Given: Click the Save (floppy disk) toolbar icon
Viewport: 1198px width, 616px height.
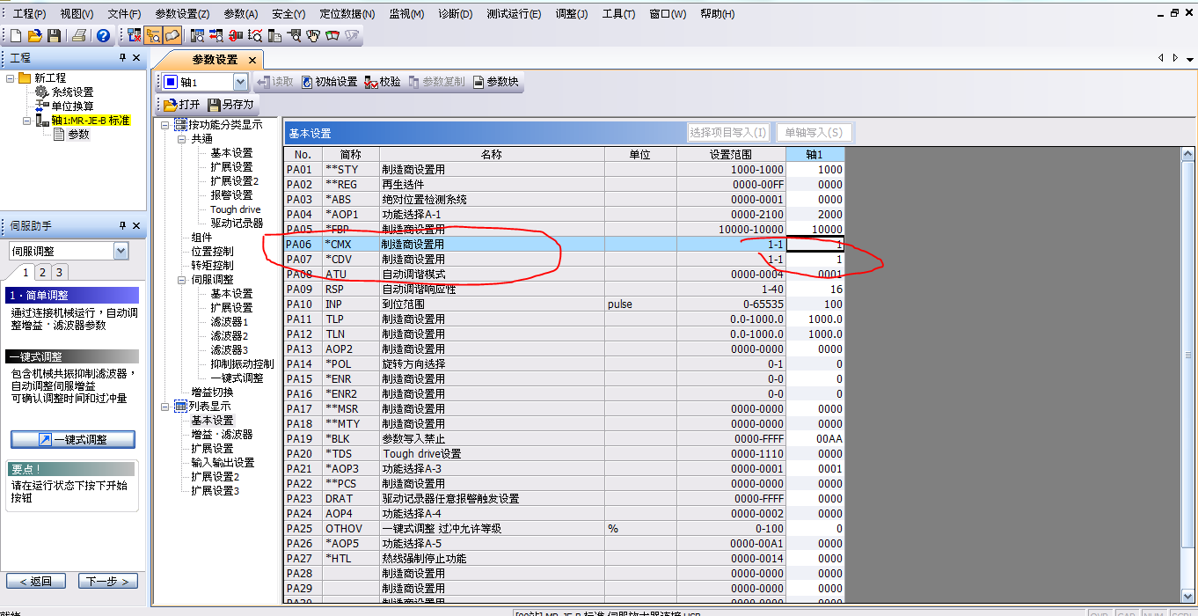Looking at the screenshot, I should click(x=55, y=36).
